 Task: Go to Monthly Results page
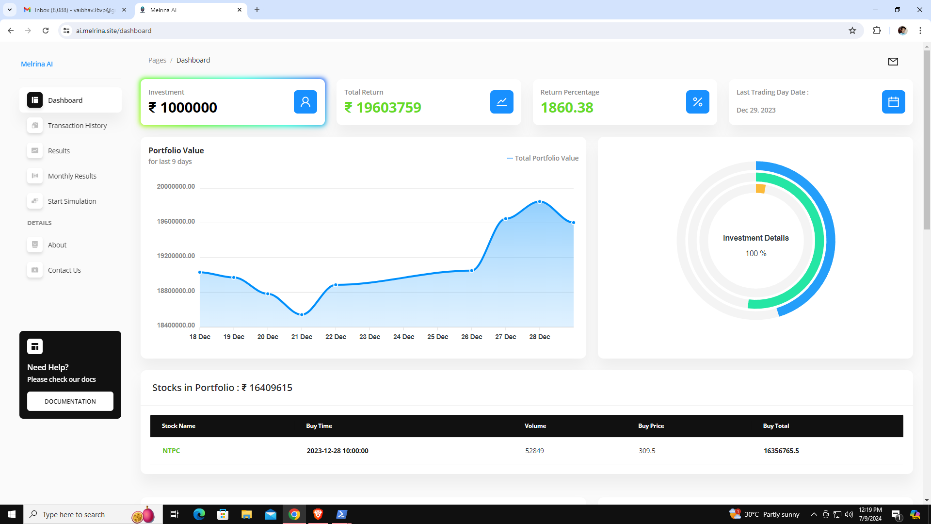(72, 176)
